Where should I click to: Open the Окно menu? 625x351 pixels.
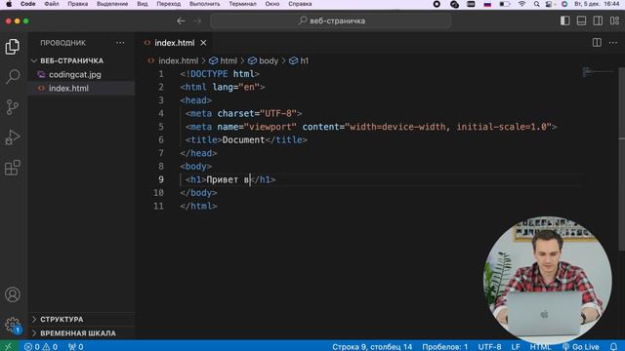tap(272, 4)
